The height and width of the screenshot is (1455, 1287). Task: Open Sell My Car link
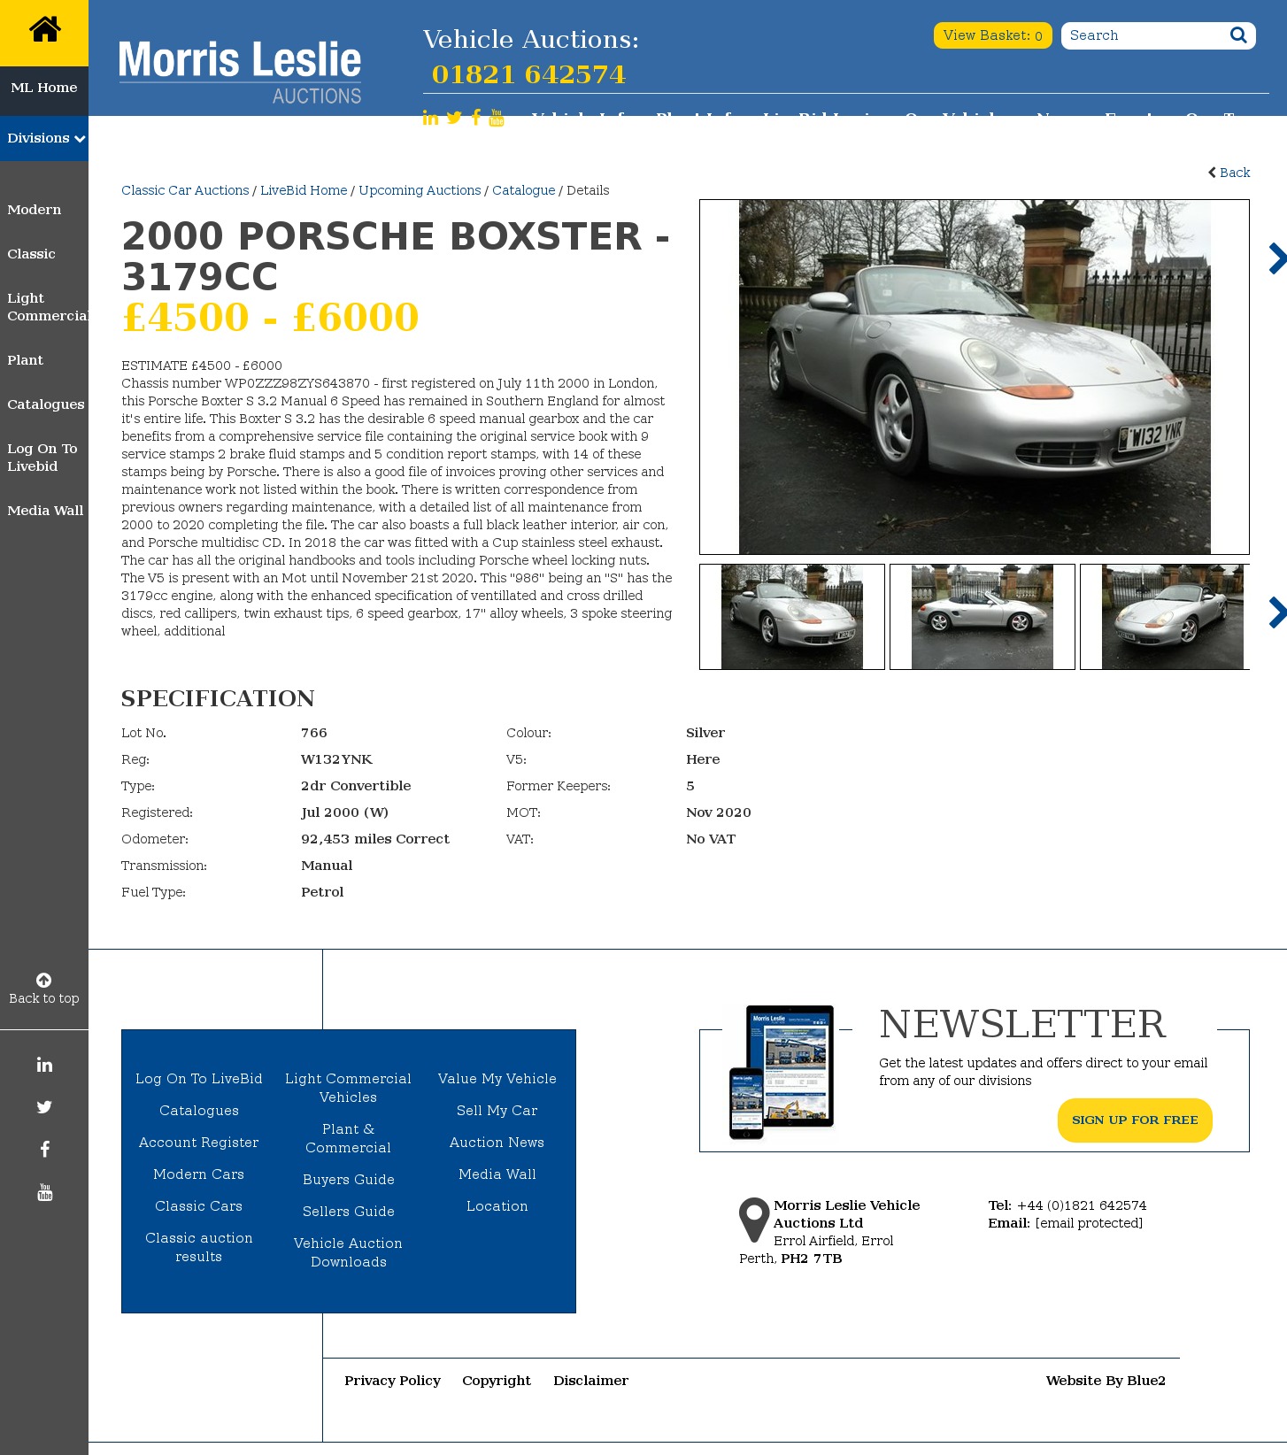pyautogui.click(x=497, y=1111)
